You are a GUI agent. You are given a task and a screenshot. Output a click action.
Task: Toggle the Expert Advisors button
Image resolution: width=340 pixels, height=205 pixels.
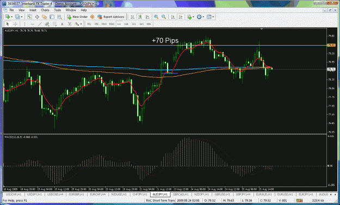pos(111,17)
